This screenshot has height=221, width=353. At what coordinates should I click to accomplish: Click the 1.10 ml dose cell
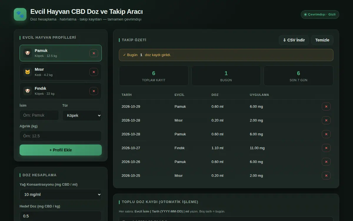(217, 148)
